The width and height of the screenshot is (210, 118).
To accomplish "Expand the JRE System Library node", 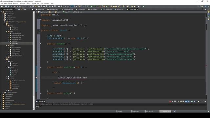I will pyautogui.click(x=5, y=22).
